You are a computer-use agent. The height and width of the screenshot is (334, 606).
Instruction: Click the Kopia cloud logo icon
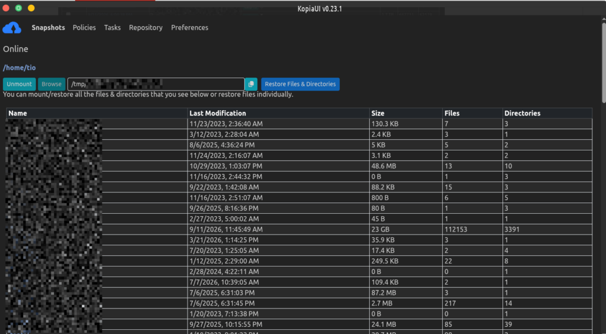click(12, 28)
